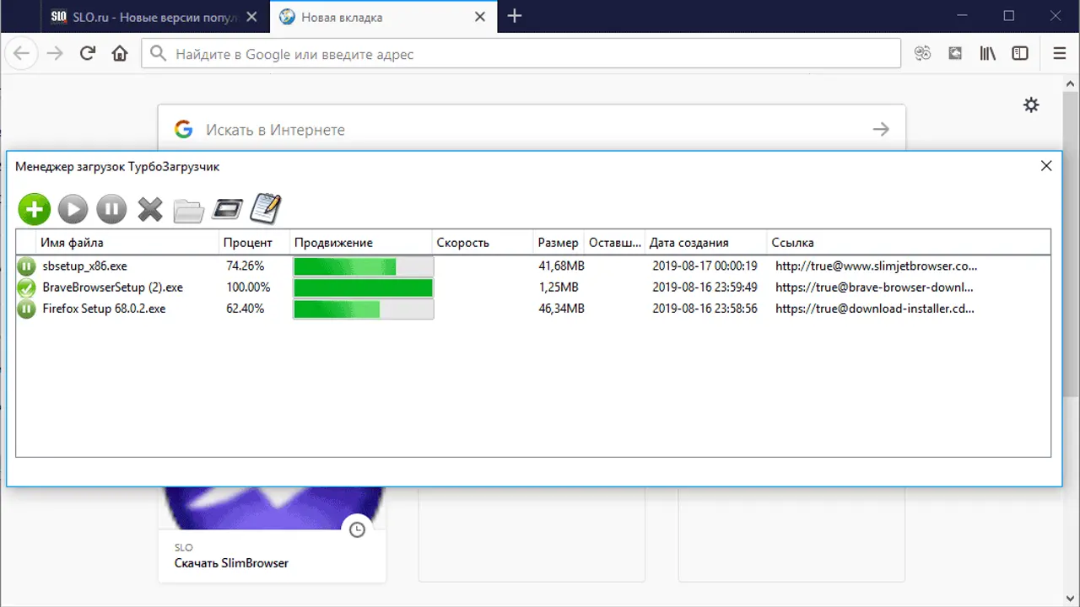Click the Pause download toolbar icon
This screenshot has height=607, width=1080.
click(111, 209)
